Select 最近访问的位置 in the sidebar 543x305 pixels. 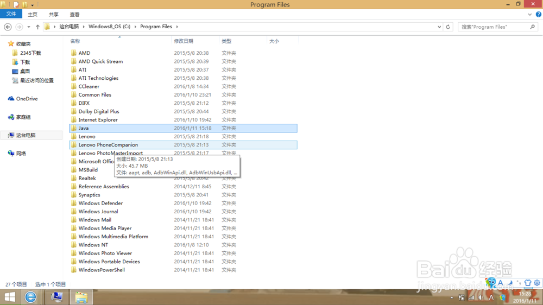[x=37, y=80]
